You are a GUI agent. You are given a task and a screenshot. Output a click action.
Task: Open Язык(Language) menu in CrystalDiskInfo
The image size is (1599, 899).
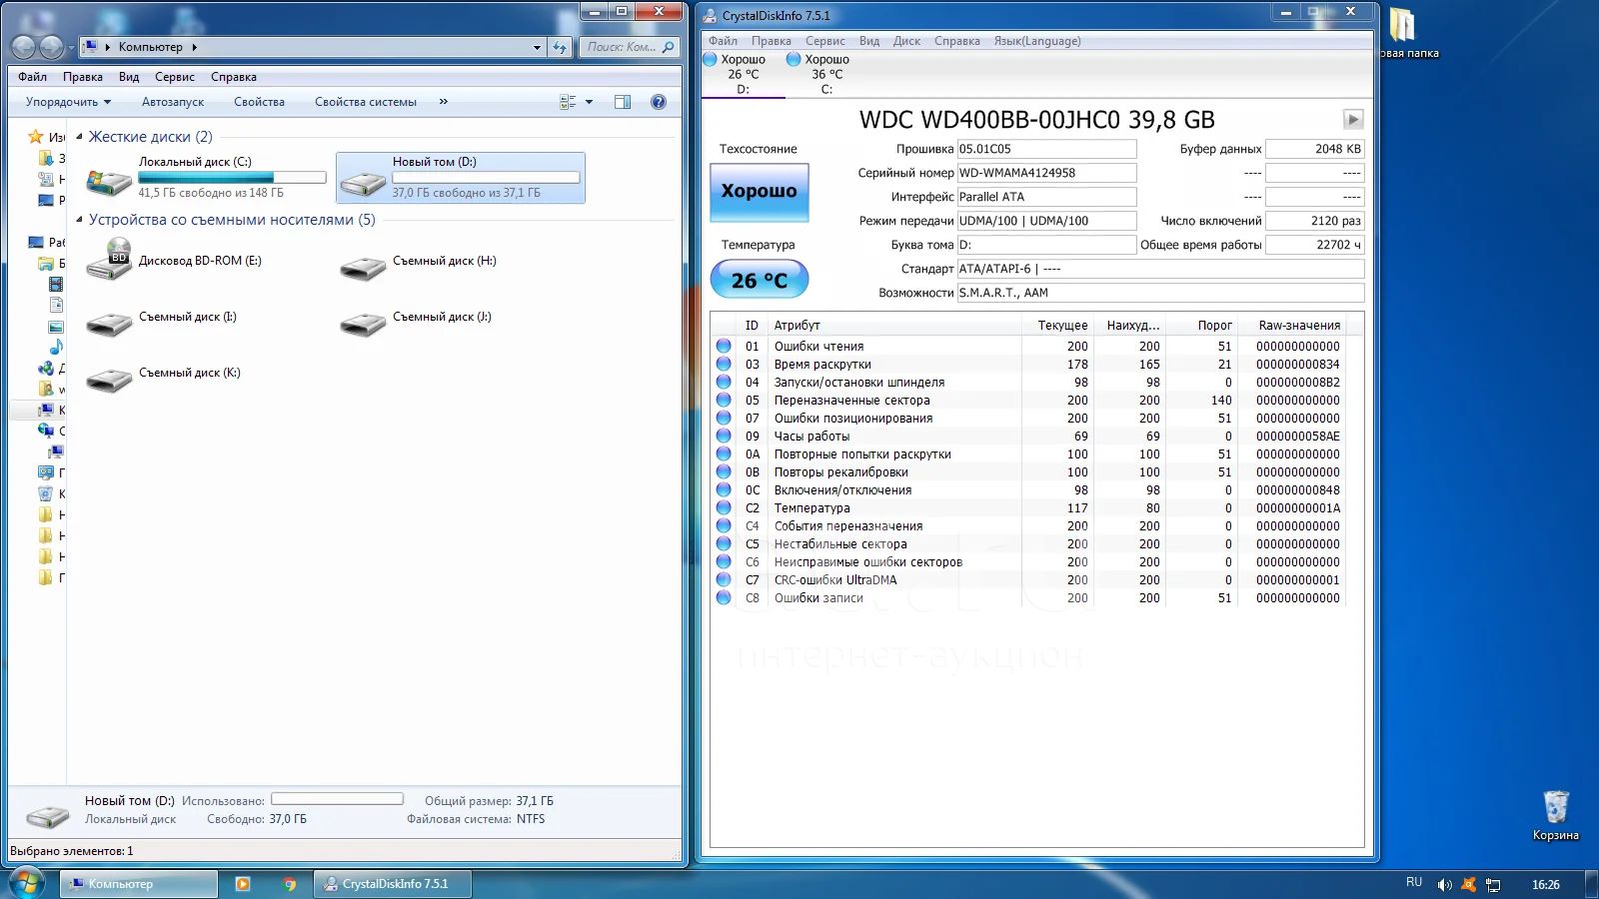[x=1037, y=41]
